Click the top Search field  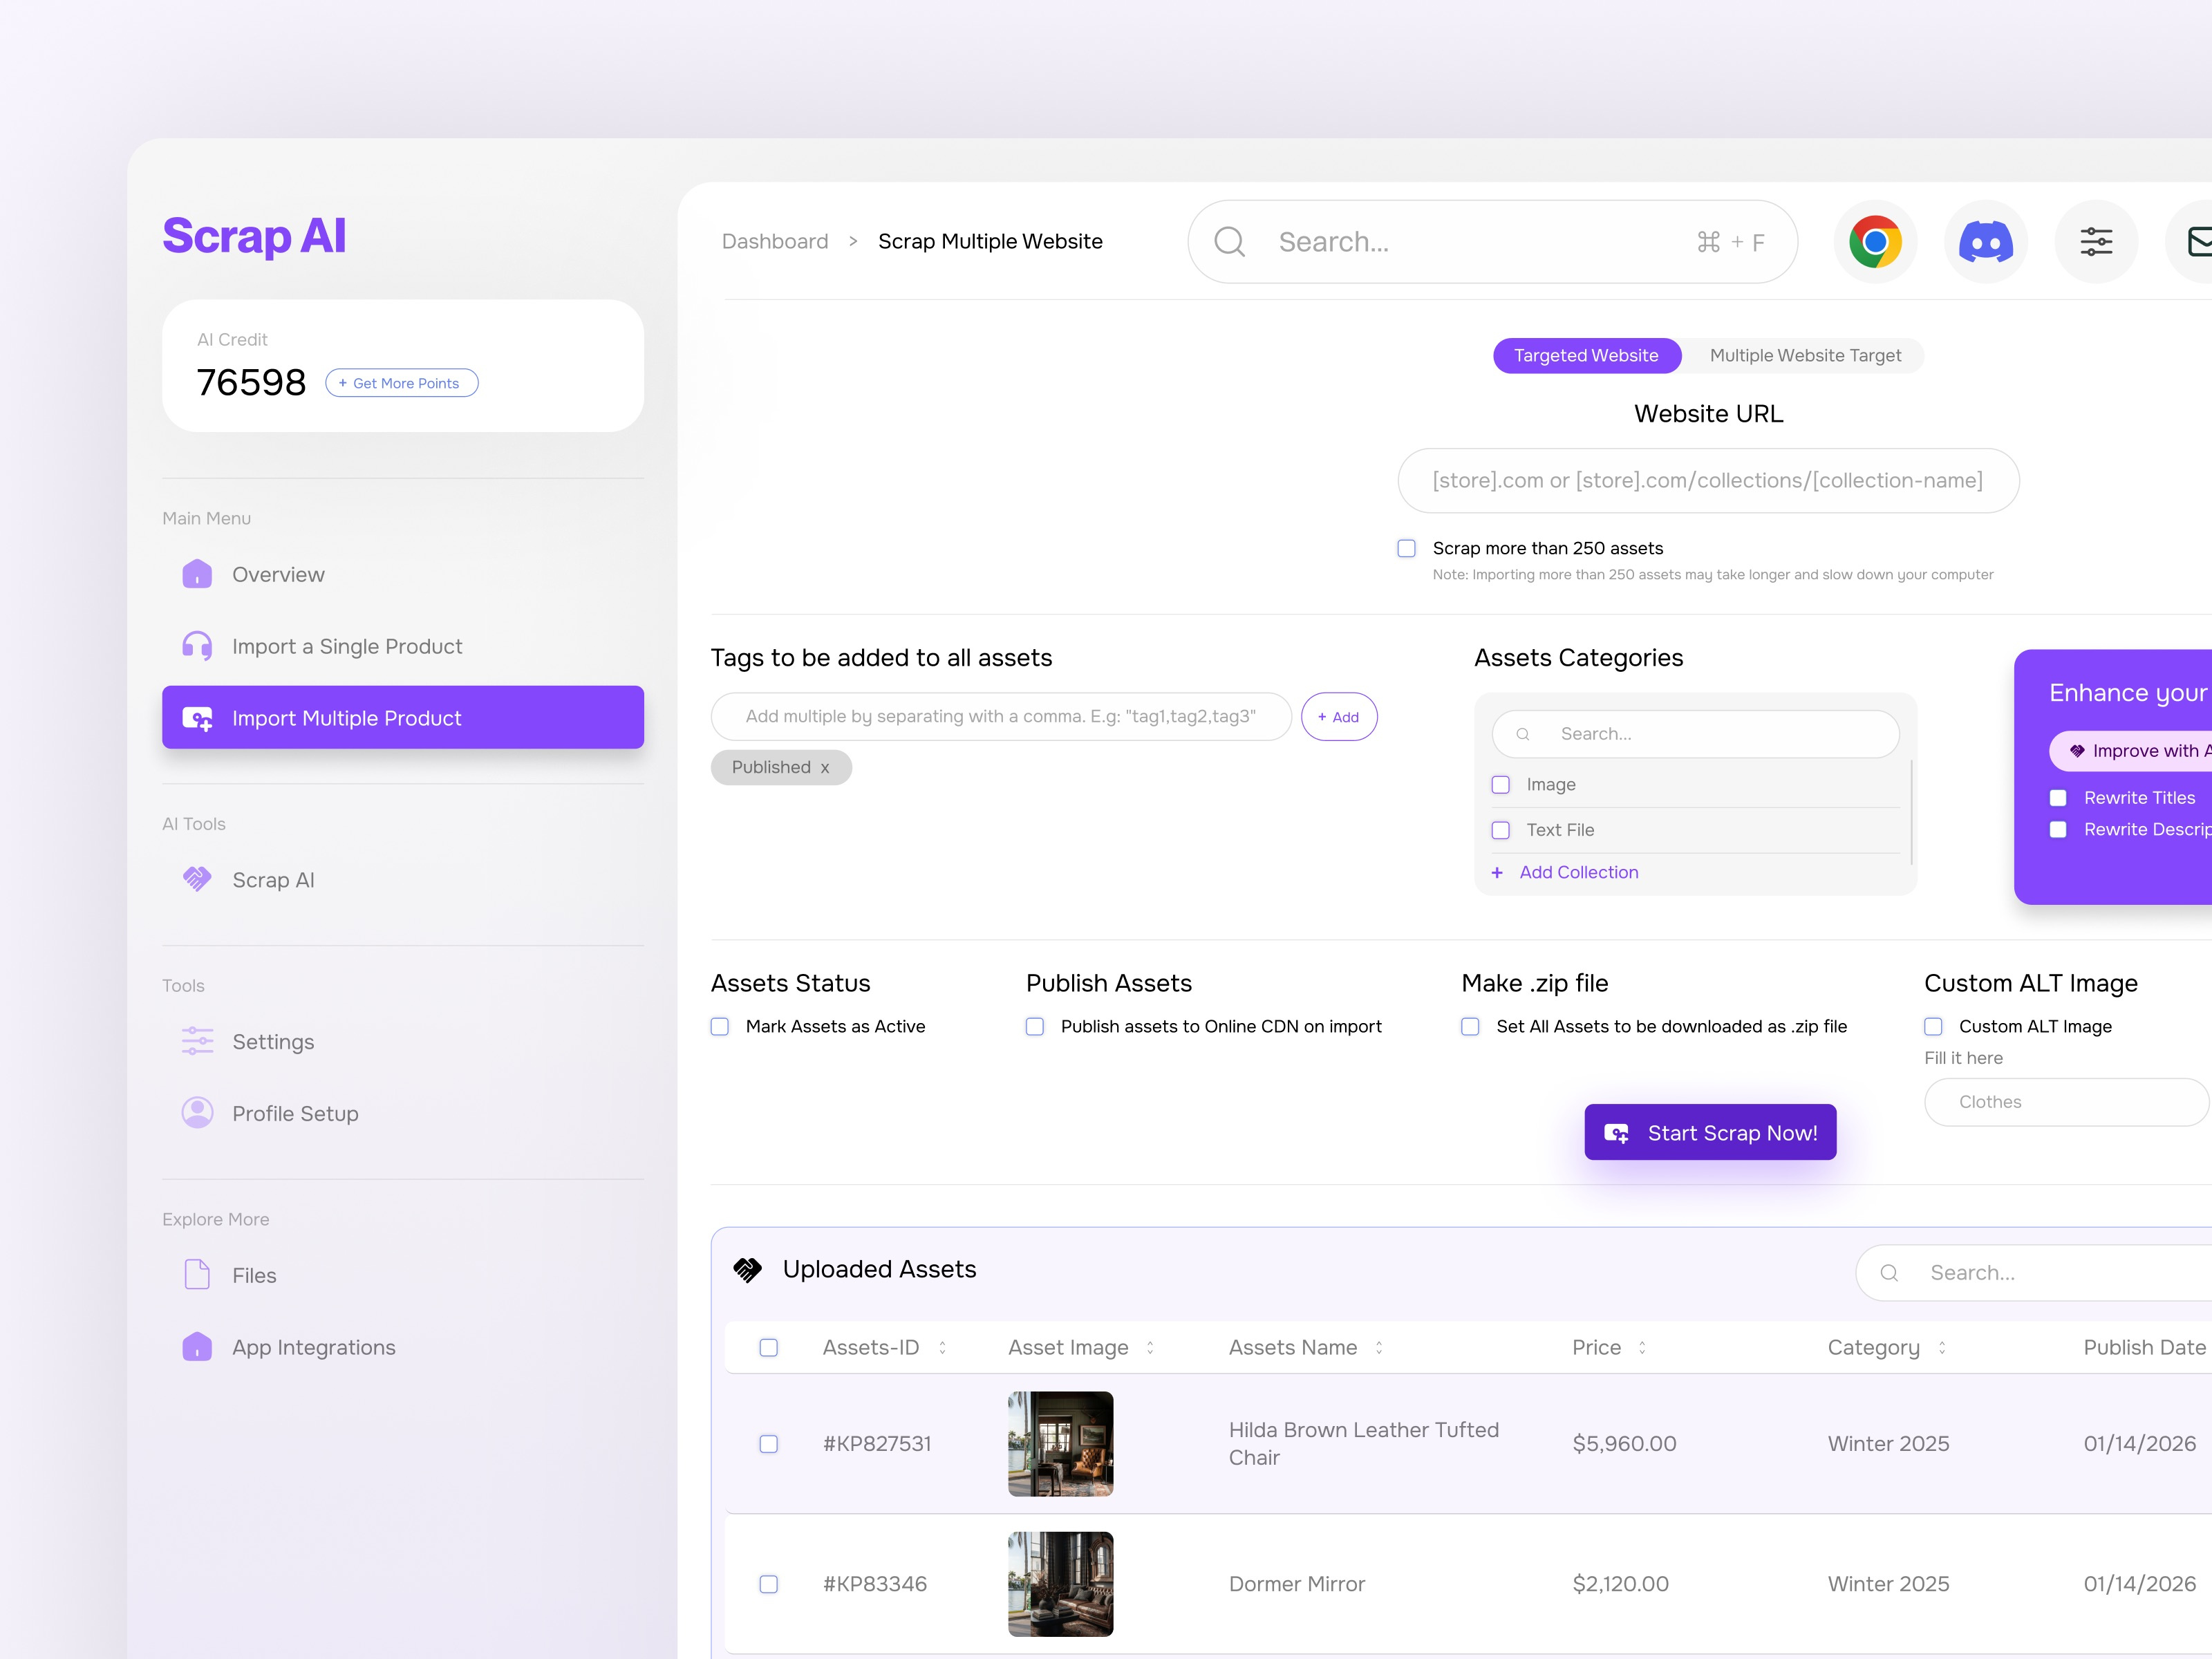(x=1492, y=242)
